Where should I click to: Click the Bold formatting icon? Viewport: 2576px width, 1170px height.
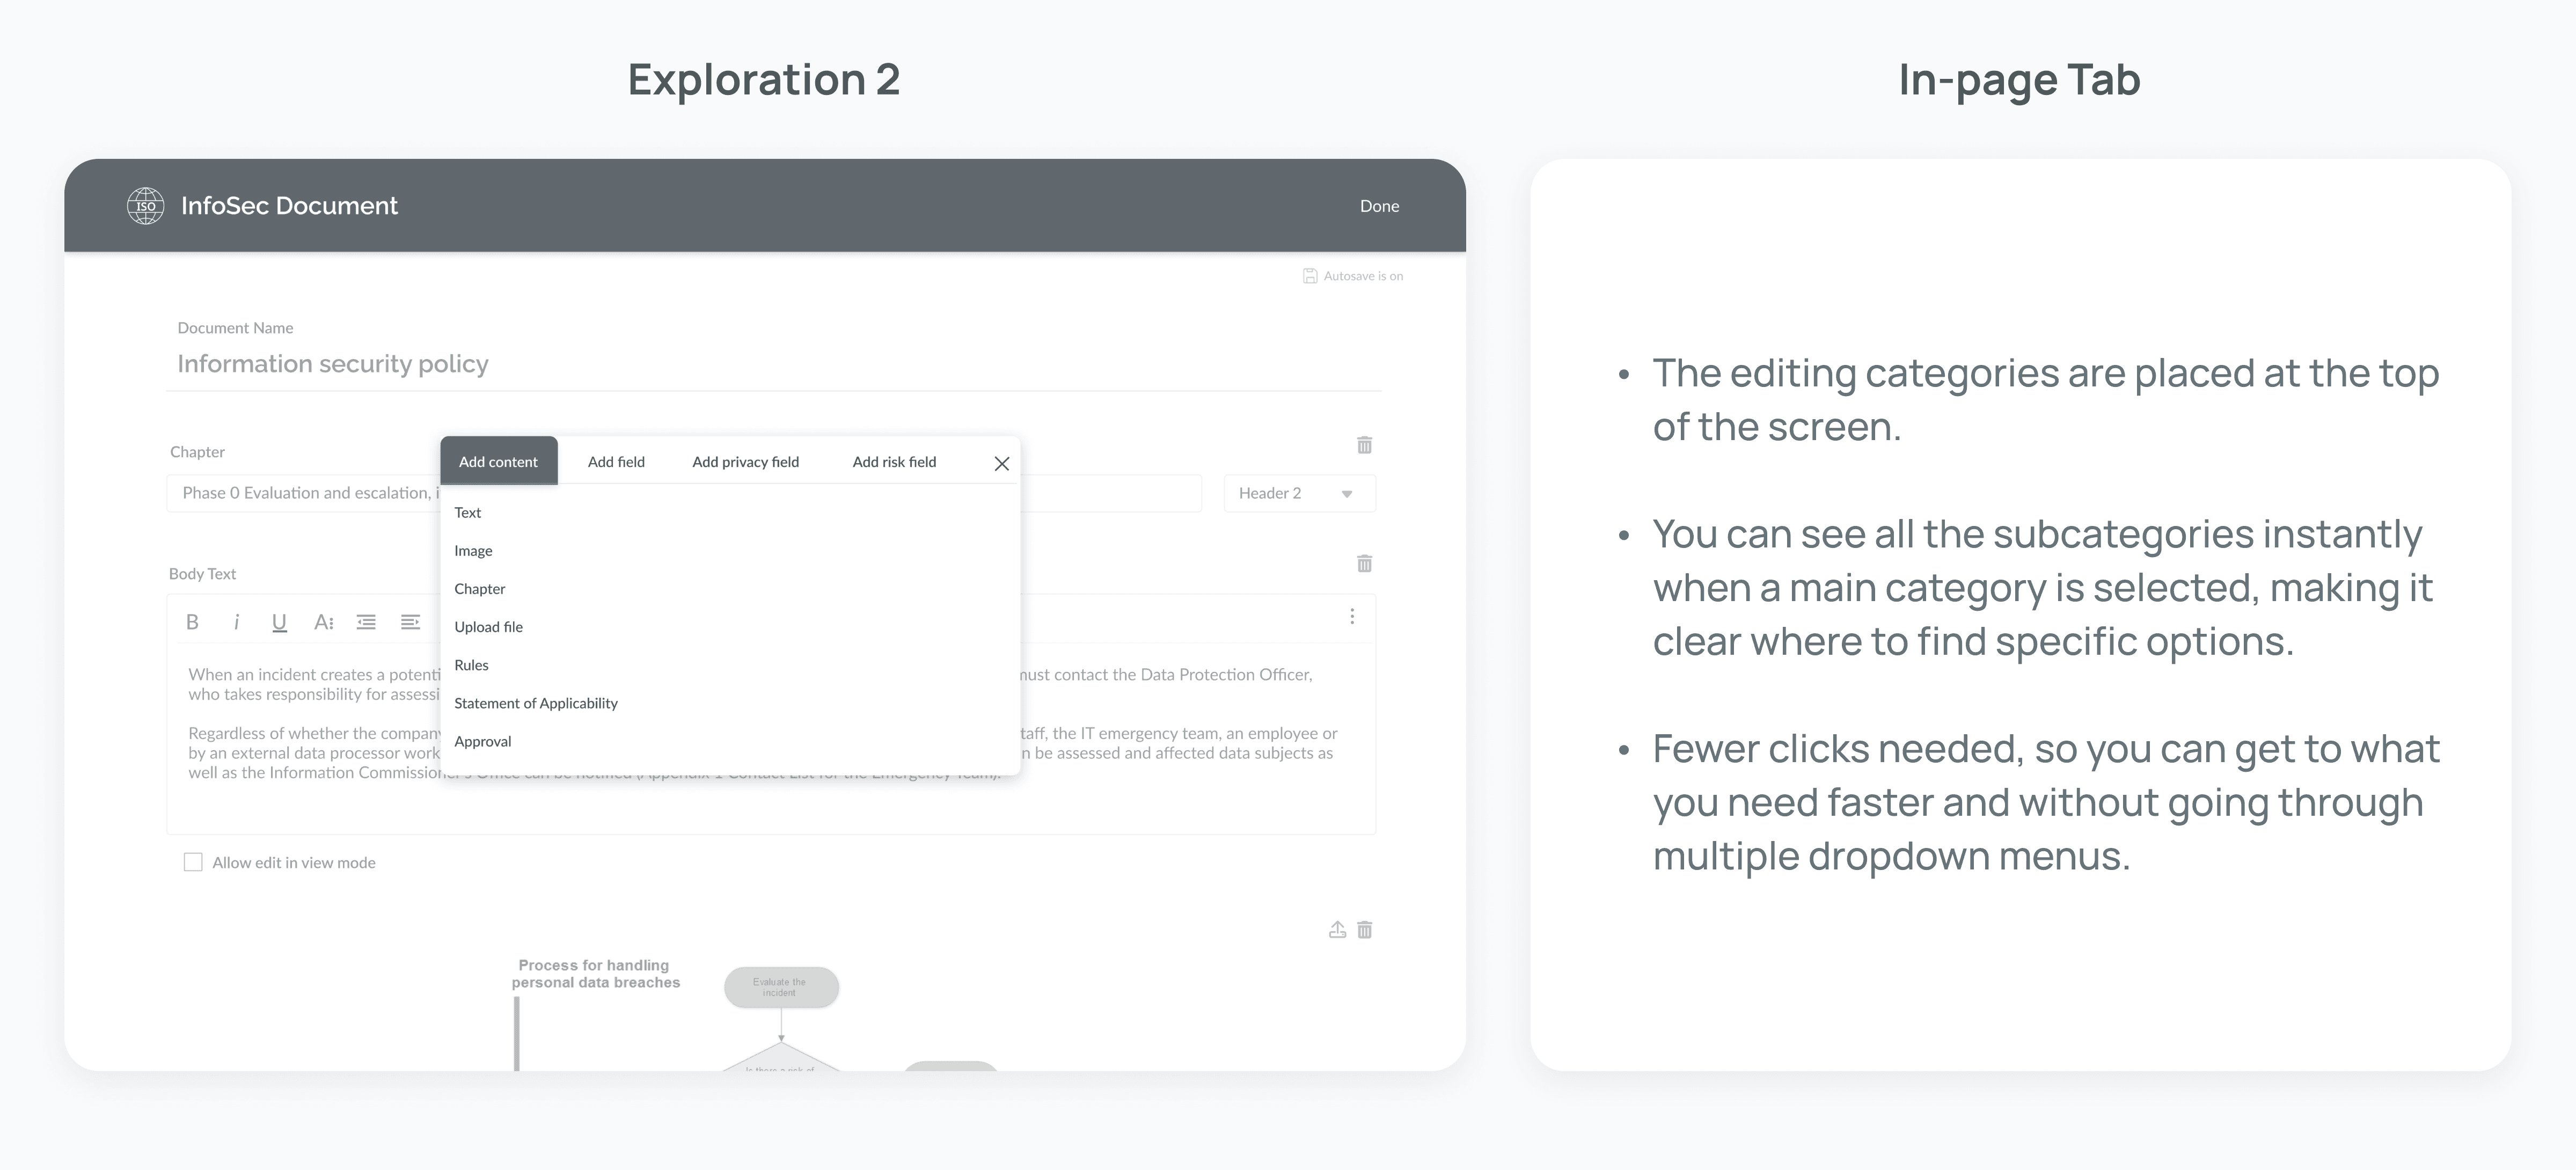coord(192,622)
